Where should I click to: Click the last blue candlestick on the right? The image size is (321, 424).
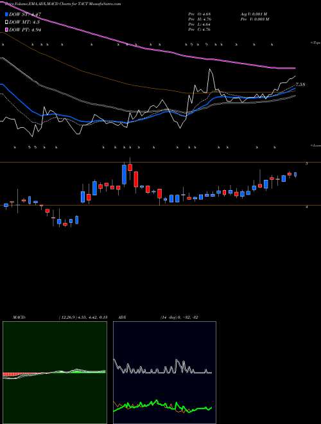(295, 174)
